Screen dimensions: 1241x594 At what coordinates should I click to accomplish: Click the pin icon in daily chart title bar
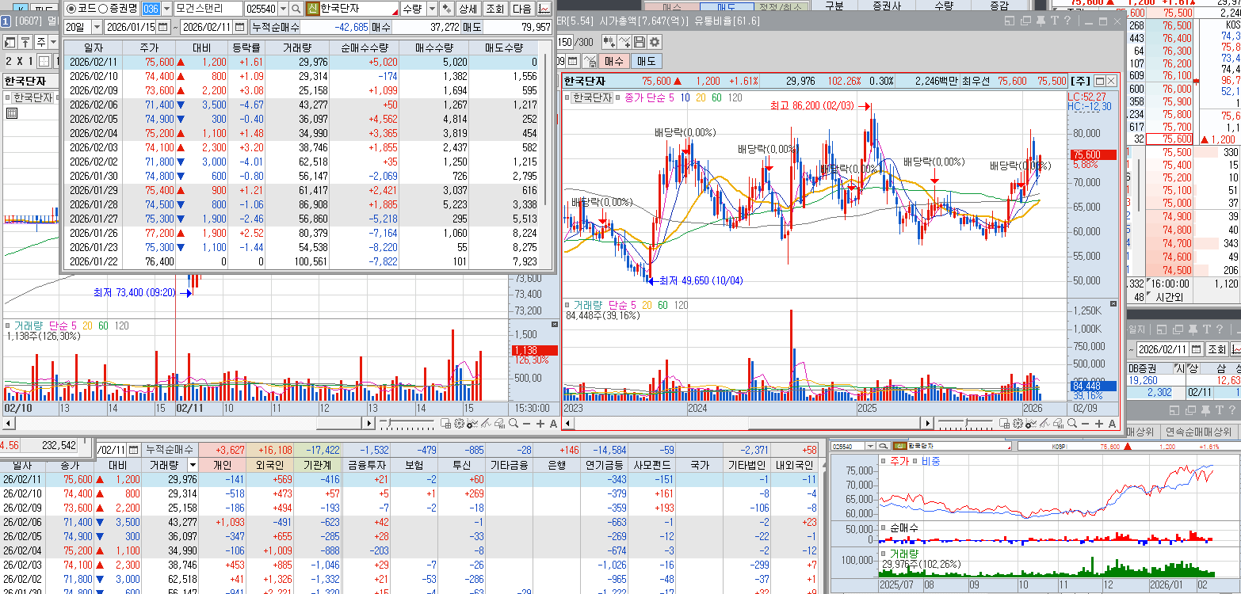coord(1042,21)
